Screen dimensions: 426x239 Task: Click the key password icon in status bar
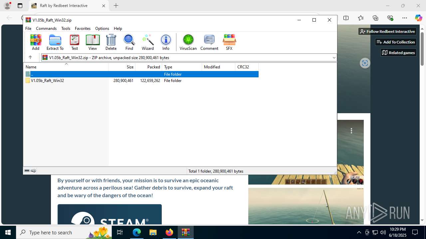(33, 171)
